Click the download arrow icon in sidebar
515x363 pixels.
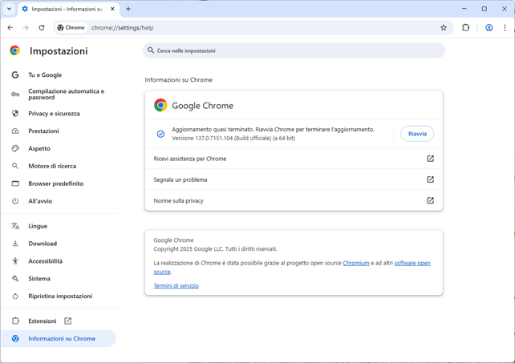15,244
